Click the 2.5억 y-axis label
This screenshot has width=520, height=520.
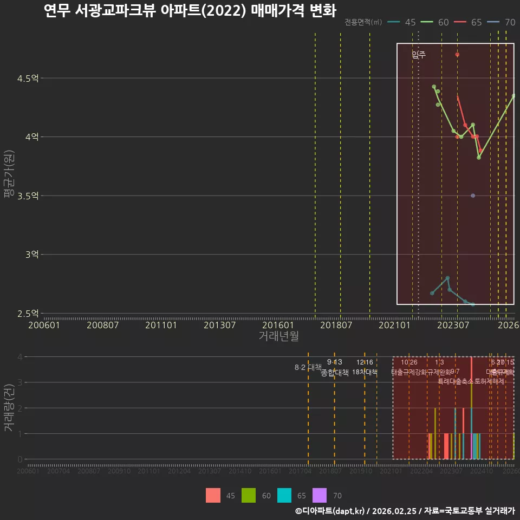pos(28,314)
